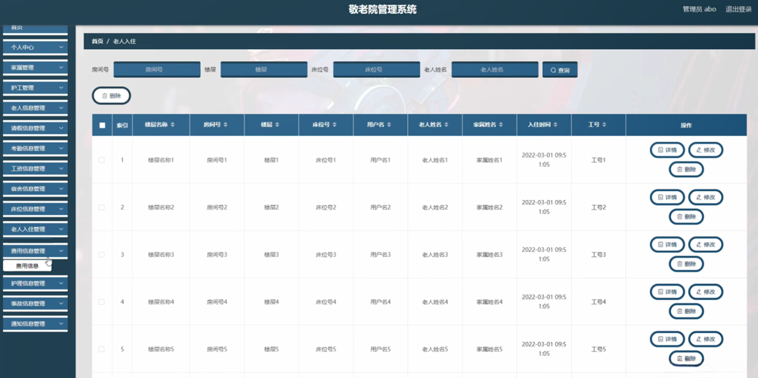Expand the 个人中心 sidebar menu
This screenshot has height=378, width=758.
[x=35, y=47]
